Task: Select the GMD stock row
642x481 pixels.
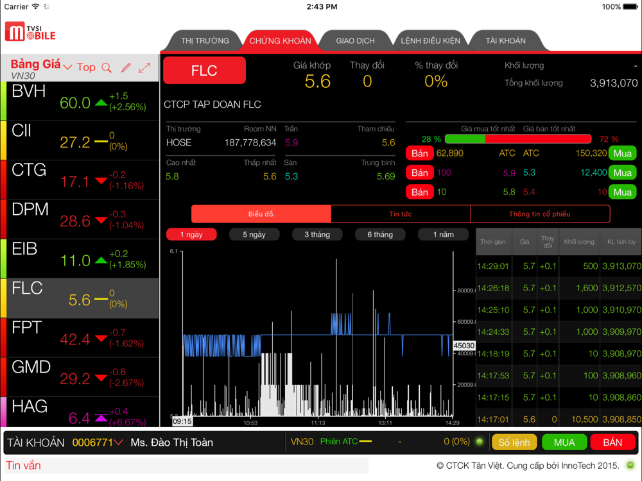Action: tap(80, 377)
